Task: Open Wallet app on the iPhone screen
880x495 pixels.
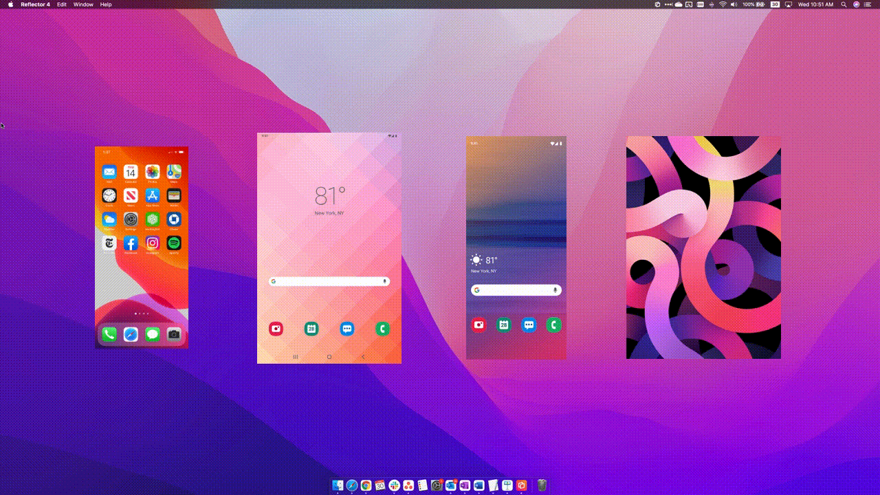Action: (174, 196)
